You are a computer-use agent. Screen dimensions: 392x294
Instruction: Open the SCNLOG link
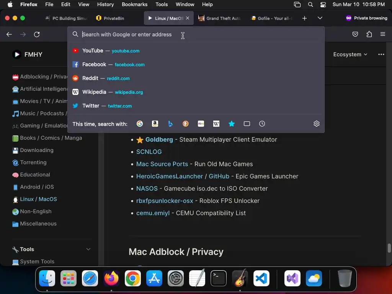click(x=149, y=152)
